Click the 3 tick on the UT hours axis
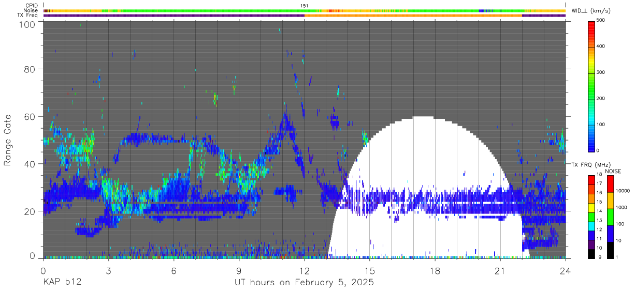636x293 pixels. click(x=108, y=270)
